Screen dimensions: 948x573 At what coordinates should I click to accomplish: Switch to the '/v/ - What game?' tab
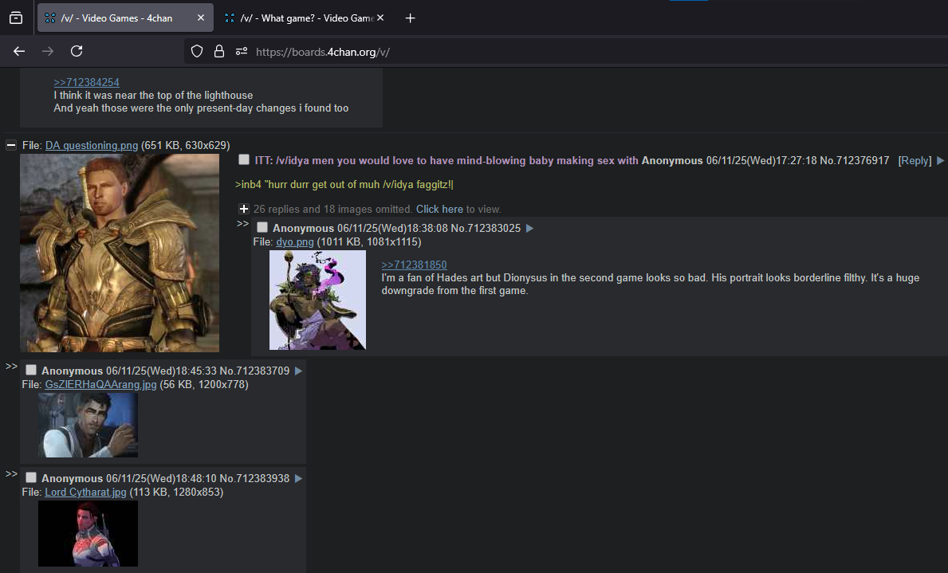299,18
